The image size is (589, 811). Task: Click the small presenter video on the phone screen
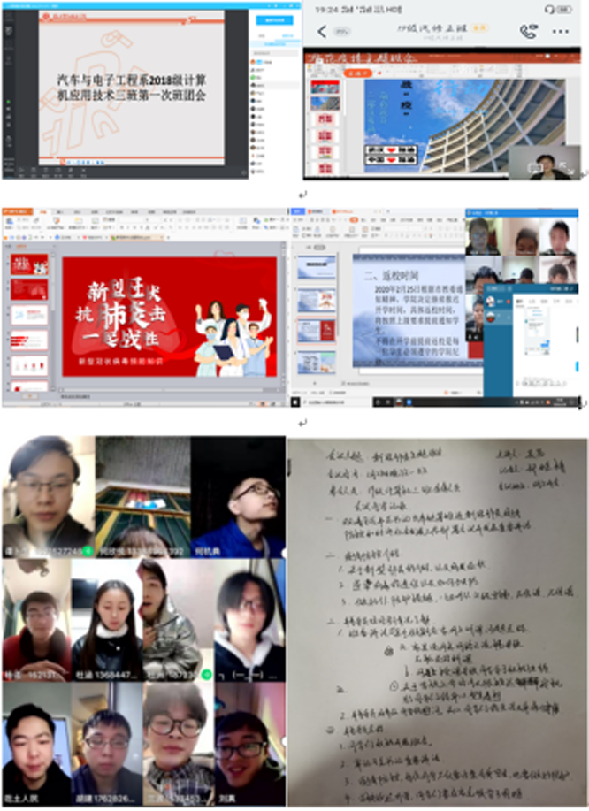pos(543,163)
